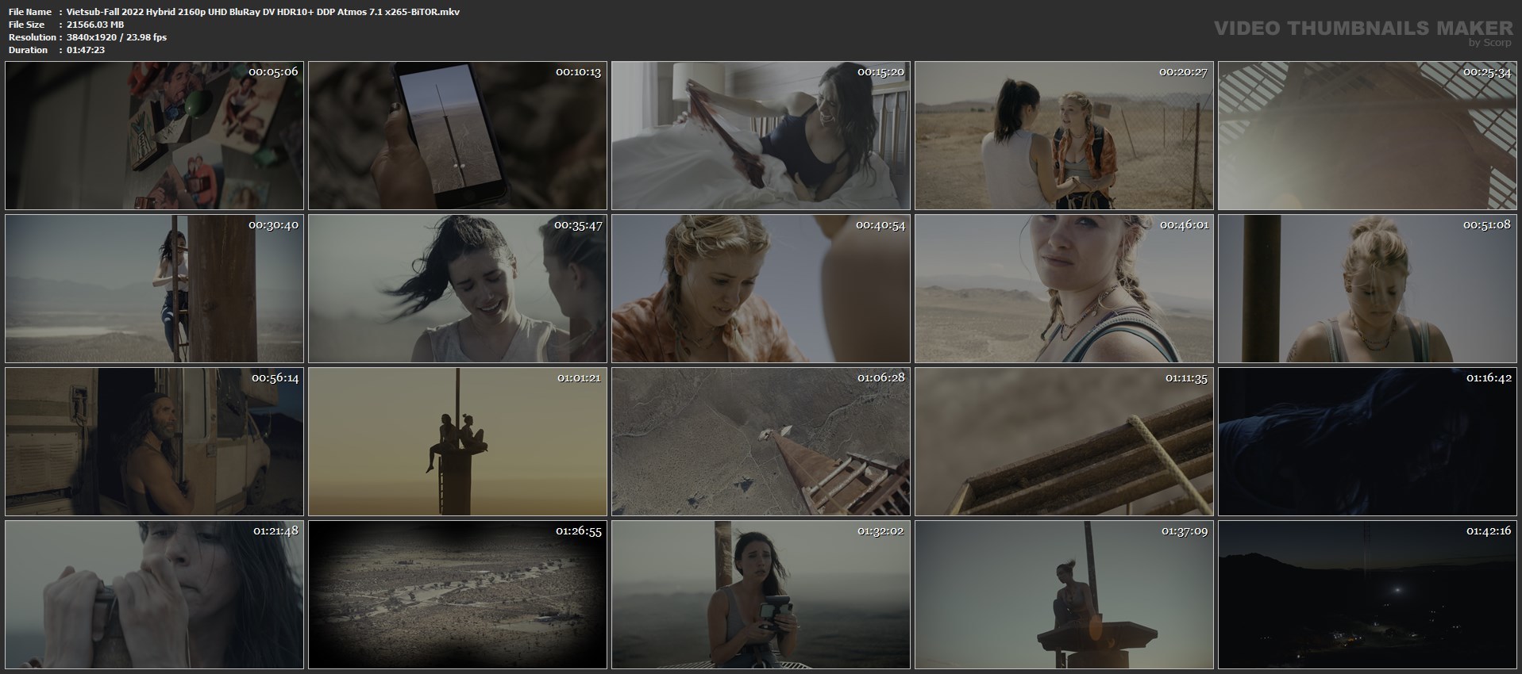
Task: Click the vignette landscape thumbnail 01:26:55
Action: [457, 595]
